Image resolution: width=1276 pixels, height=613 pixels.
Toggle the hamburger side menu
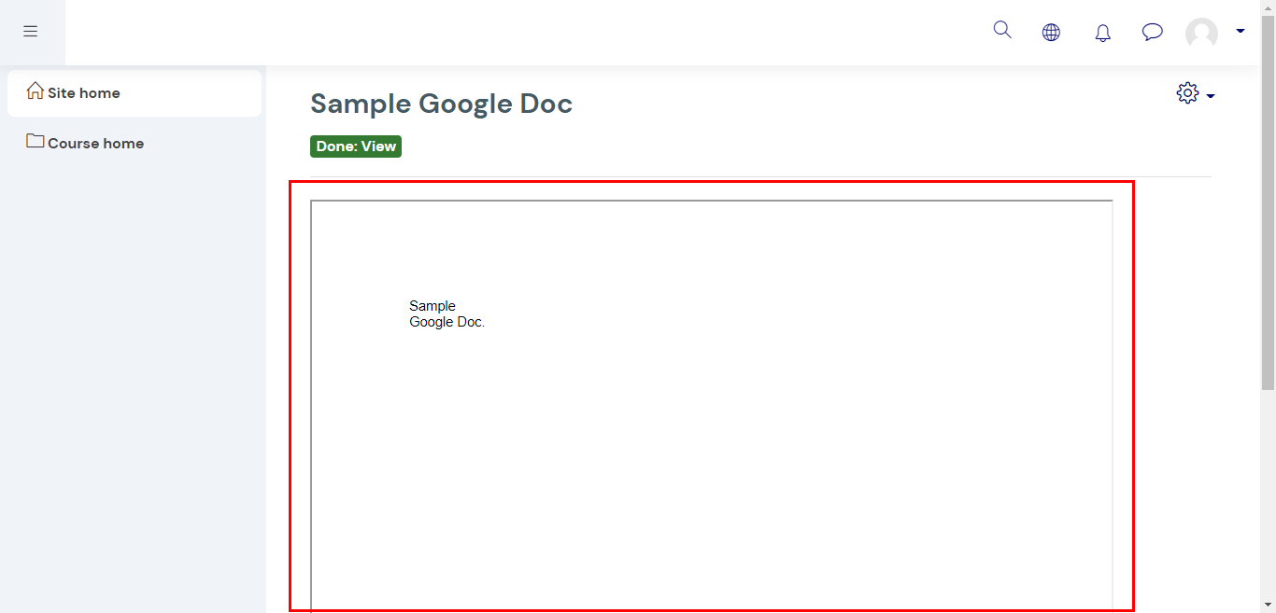click(x=31, y=32)
